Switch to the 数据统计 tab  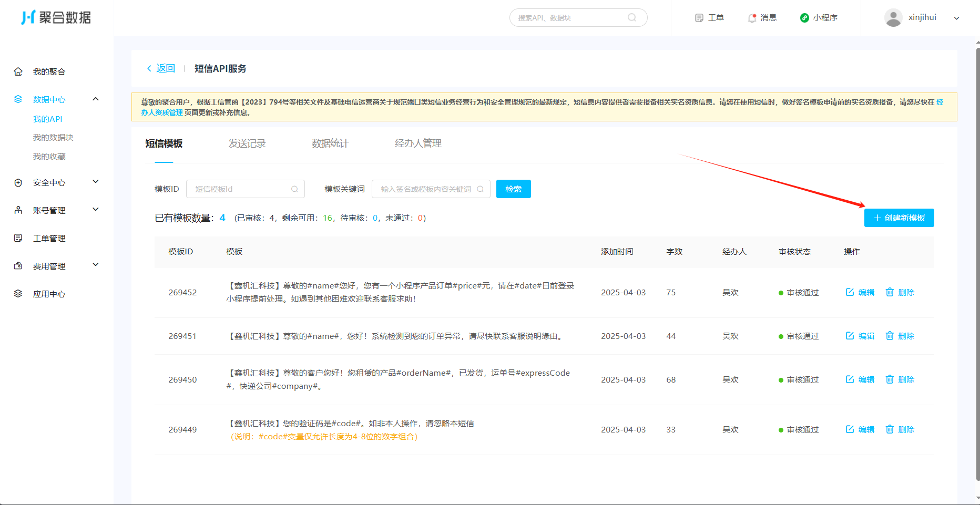click(x=330, y=143)
